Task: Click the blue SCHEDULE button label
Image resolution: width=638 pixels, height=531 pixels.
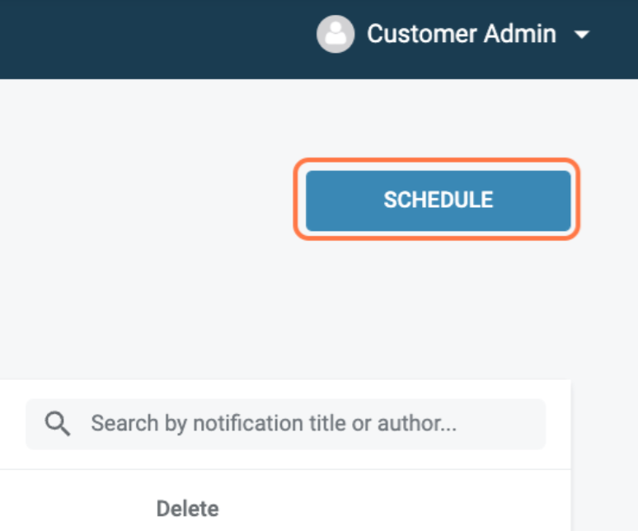Action: pos(438,200)
